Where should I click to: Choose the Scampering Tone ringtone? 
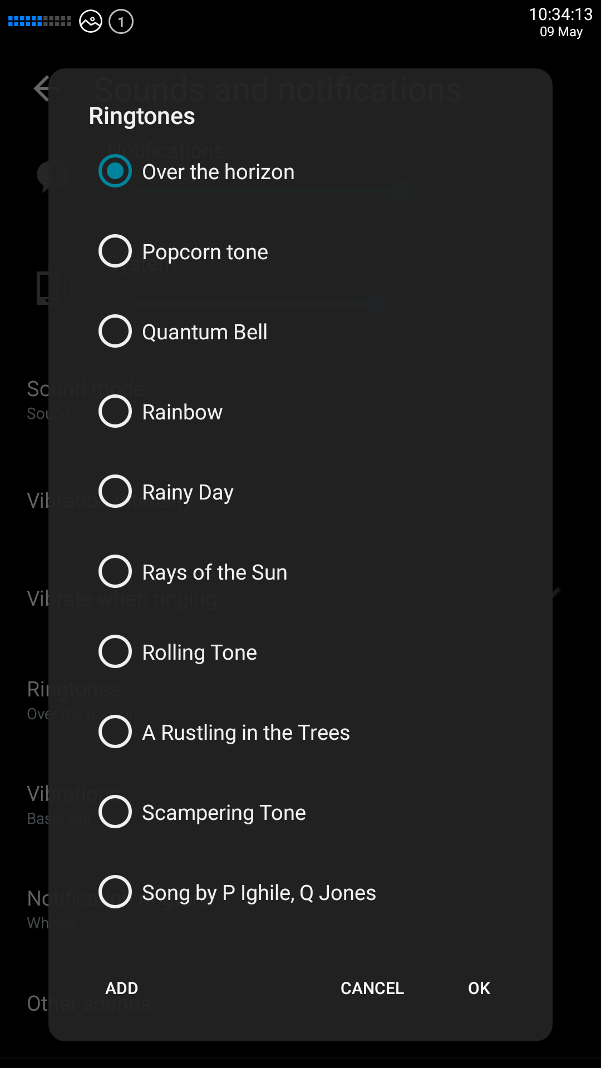tap(115, 812)
